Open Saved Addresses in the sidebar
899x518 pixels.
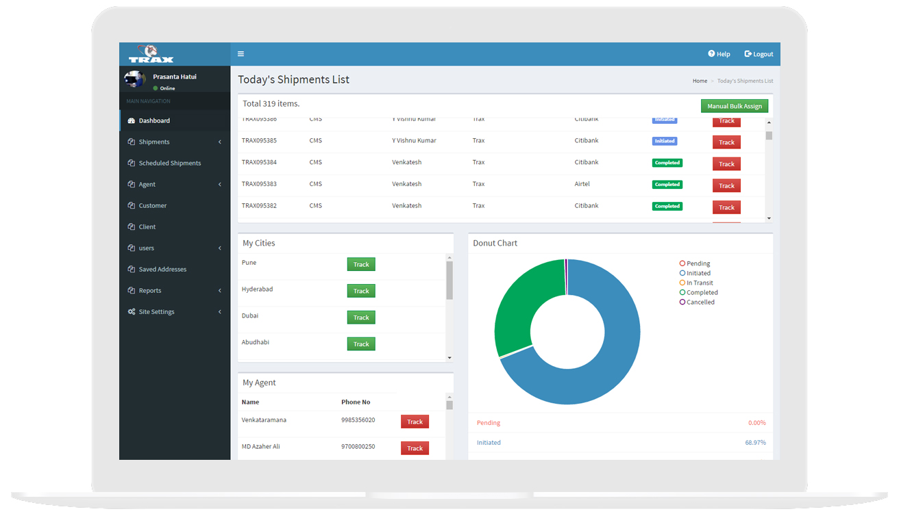[x=175, y=269]
